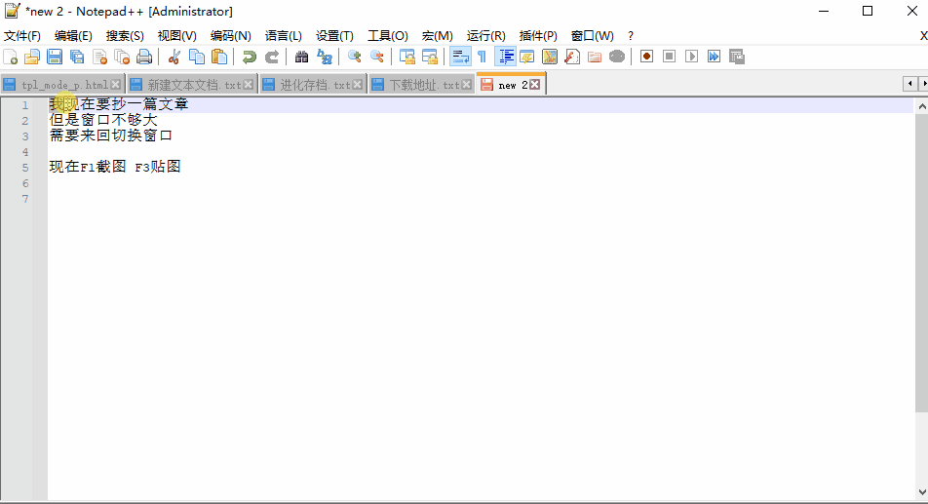Screen dimensions: 928x504
Task: Open the 运行(R) menu
Action: click(x=485, y=36)
